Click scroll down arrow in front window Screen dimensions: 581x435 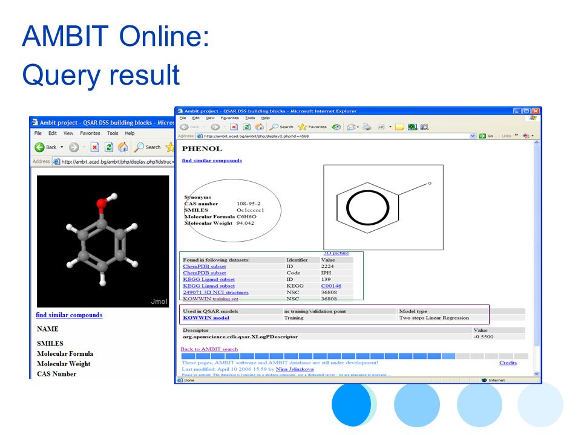coord(537,374)
